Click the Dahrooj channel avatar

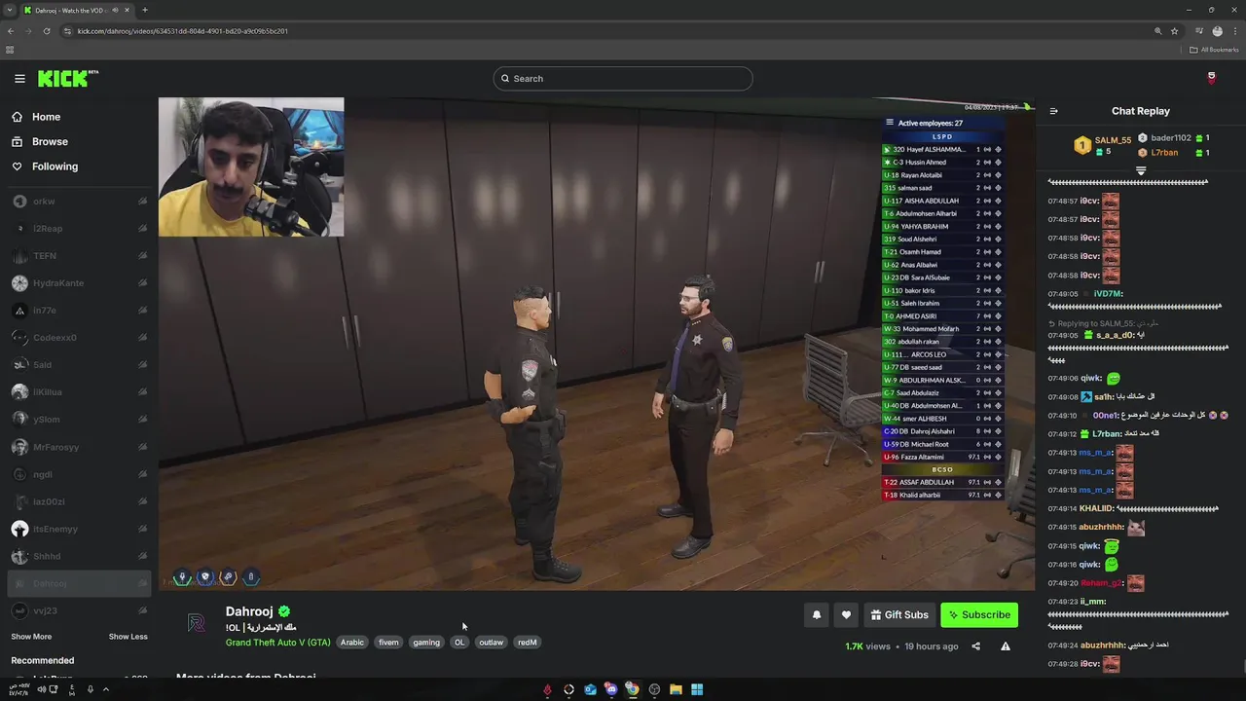coord(197,624)
